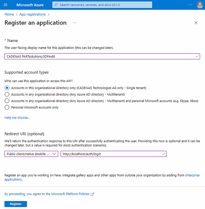Click the search magnifier icon

[56, 5]
